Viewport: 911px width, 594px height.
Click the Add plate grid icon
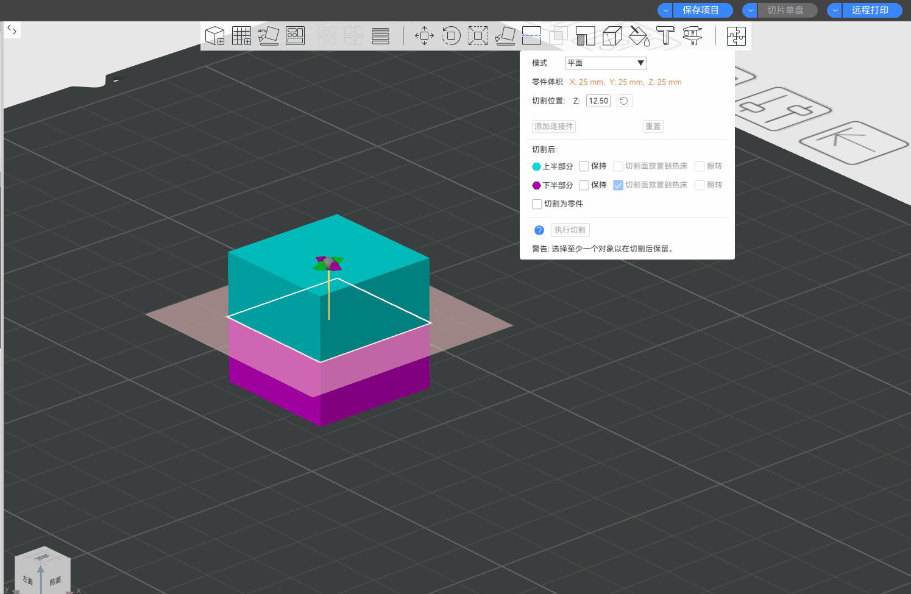[241, 36]
